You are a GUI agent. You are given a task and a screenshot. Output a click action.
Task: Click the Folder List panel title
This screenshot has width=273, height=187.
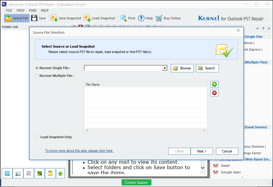10,27
